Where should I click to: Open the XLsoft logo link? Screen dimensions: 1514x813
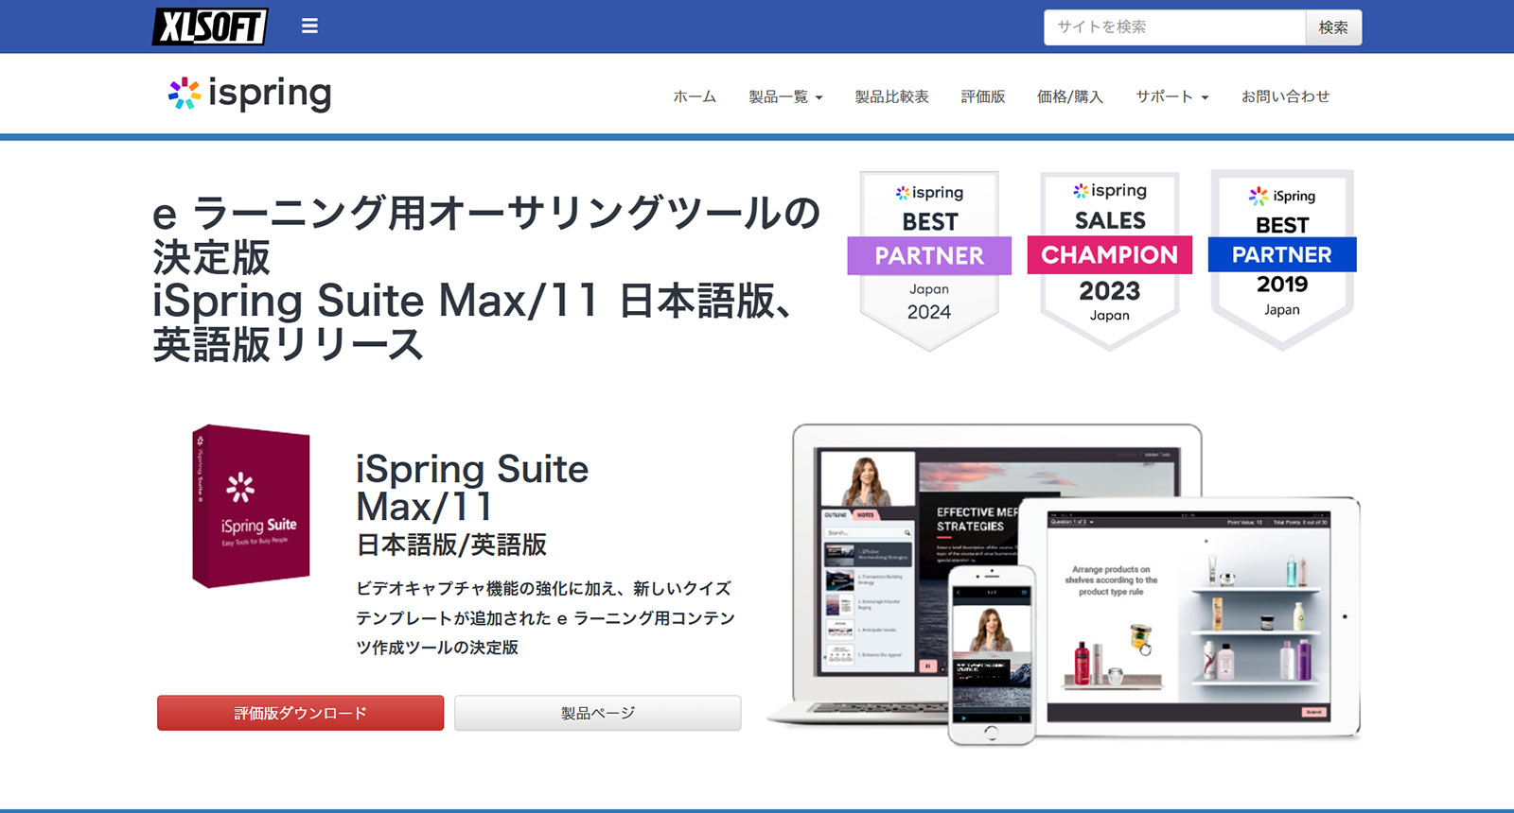tap(210, 26)
